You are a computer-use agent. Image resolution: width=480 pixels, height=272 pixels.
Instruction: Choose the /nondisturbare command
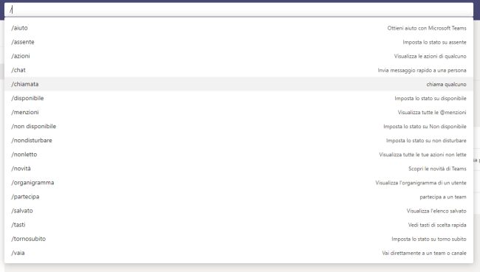pos(239,140)
